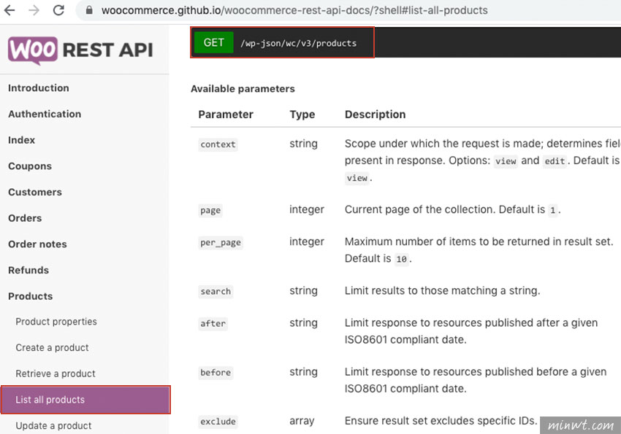
Task: Click the edit option code in context description
Action: tap(555, 161)
